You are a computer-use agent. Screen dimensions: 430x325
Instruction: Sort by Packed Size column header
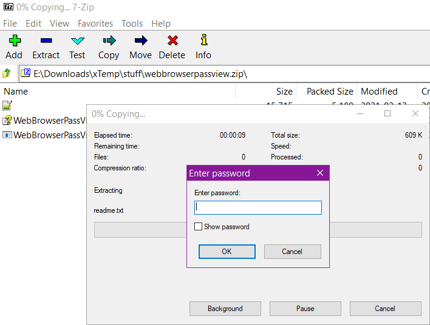[x=330, y=92]
